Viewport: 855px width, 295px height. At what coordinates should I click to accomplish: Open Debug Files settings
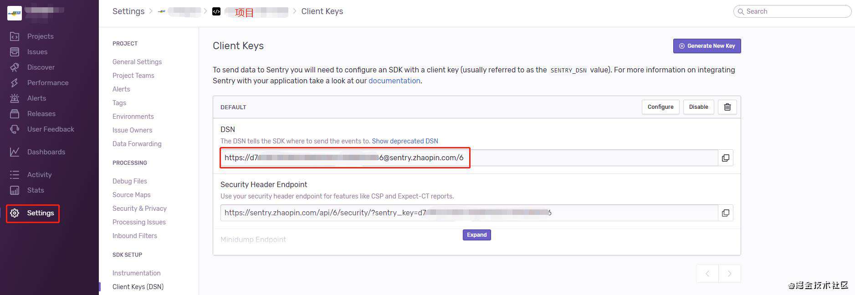point(130,181)
